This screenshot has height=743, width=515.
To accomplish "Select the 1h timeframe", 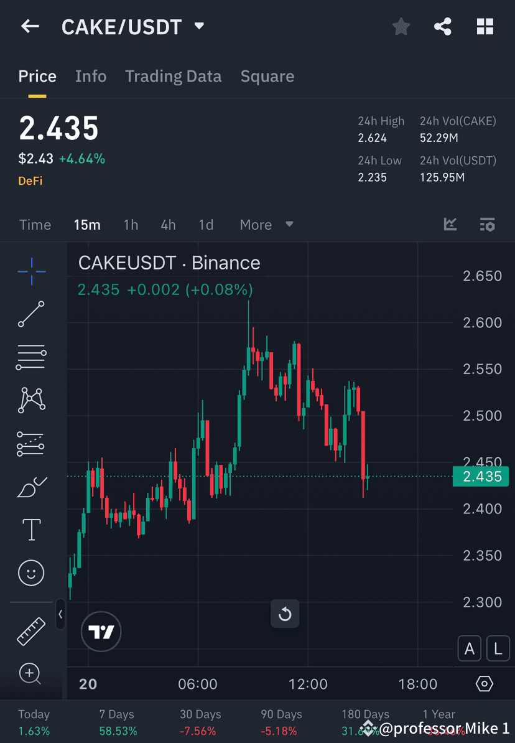I will tap(131, 225).
